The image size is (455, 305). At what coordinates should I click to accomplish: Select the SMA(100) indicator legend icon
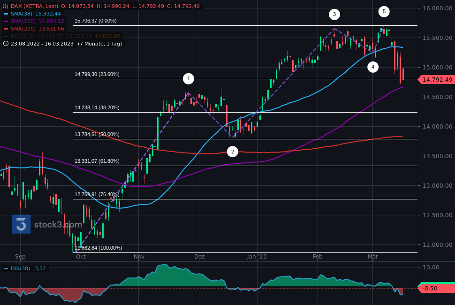[6, 21]
